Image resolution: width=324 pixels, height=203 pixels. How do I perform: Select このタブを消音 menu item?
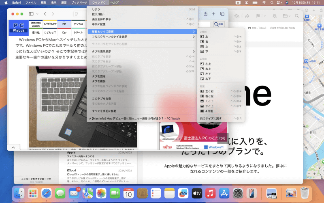(x=142, y=99)
